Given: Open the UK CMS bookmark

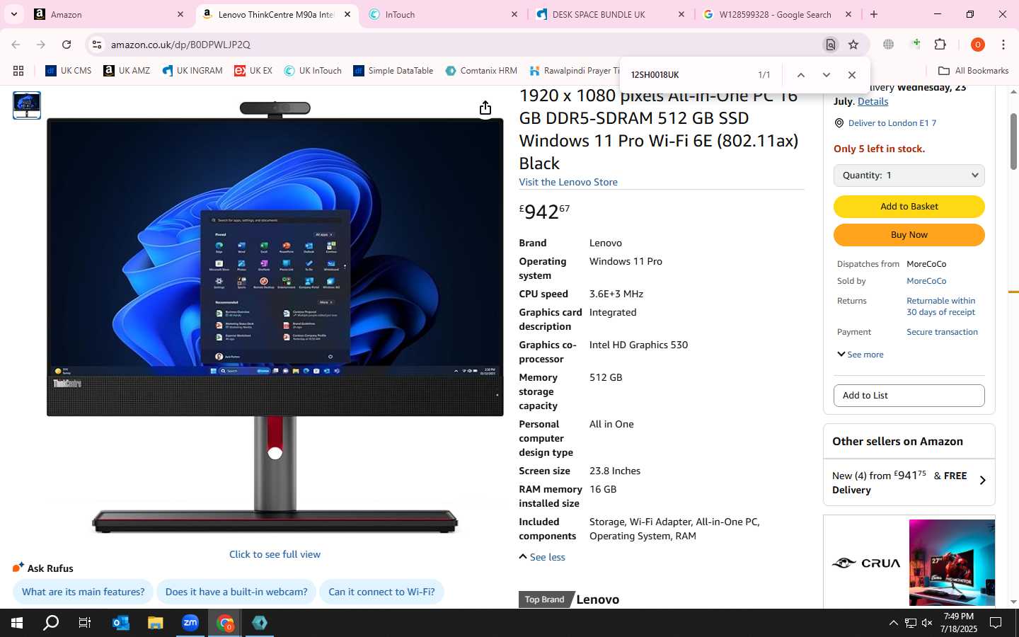Looking at the screenshot, I should click(x=69, y=71).
